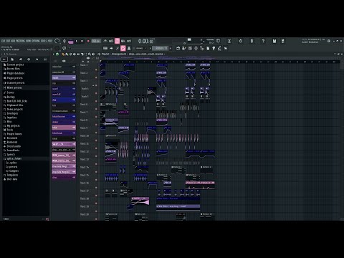Click the tempo display
The width and height of the screenshot is (344, 258).
pyautogui.click(x=96, y=41)
